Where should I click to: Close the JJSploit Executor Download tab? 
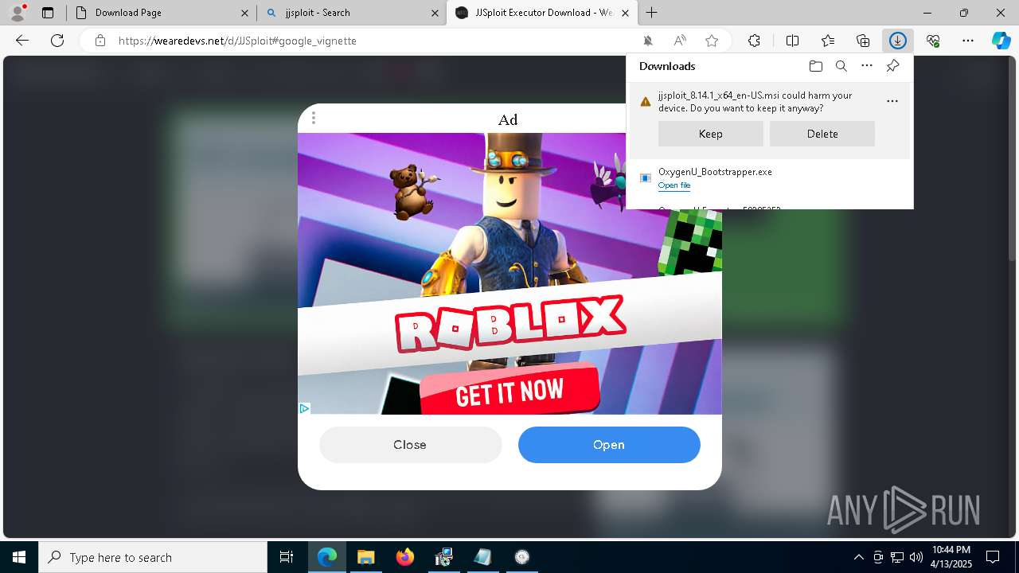coord(625,13)
